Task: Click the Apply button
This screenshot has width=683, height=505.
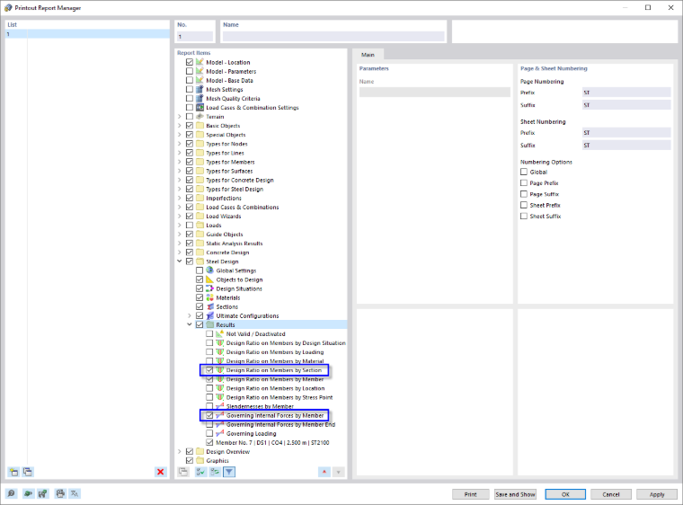Action: tap(657, 494)
